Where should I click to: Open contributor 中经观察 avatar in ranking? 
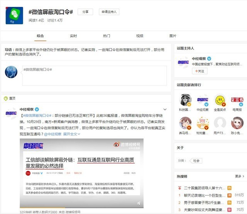[203, 100]
